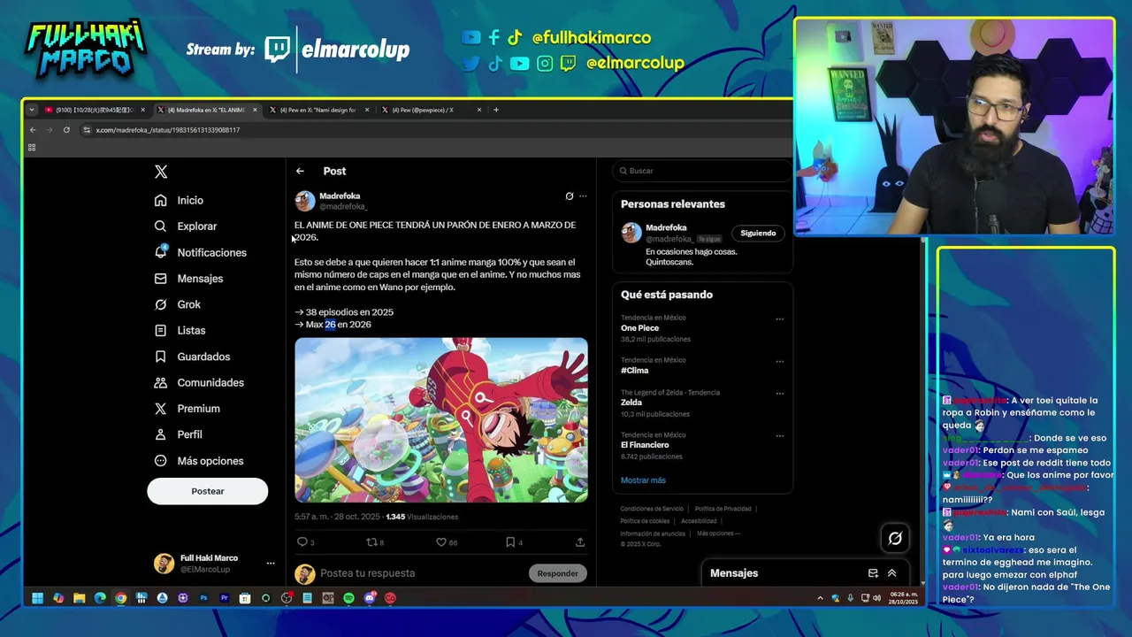Open options dots for #Clima trend

coord(779,362)
